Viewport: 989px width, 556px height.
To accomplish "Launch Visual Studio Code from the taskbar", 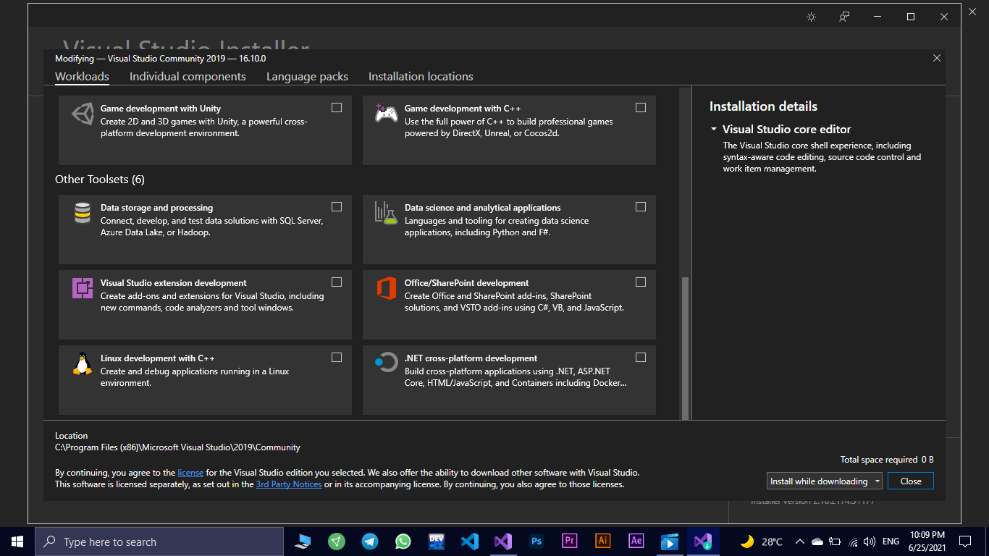I will tap(470, 542).
